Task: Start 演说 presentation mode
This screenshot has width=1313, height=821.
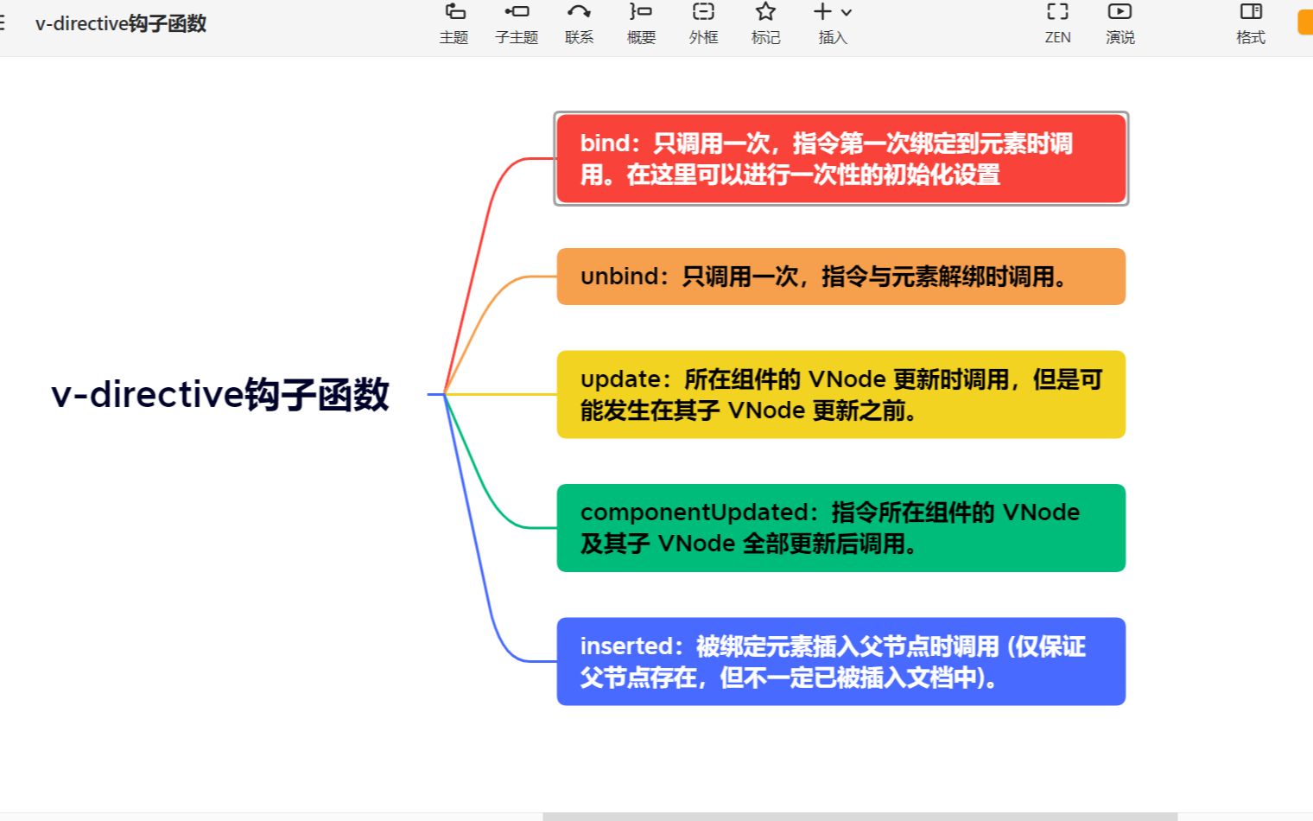Action: pyautogui.click(x=1120, y=23)
